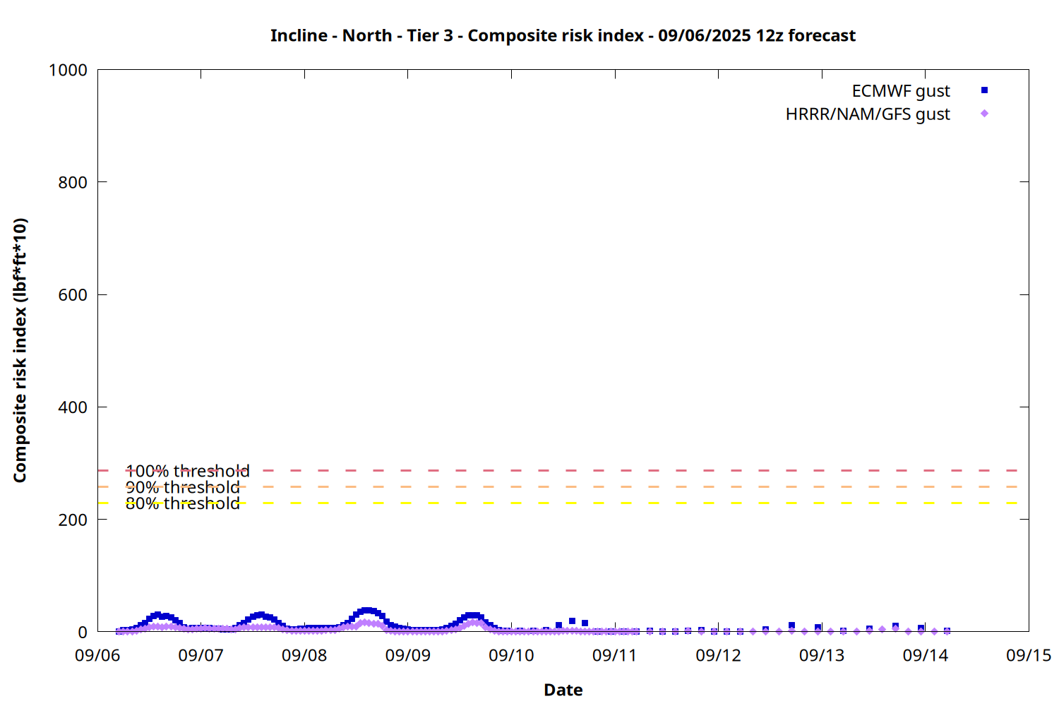
Task: Click the Date axis title
Action: coord(563,690)
